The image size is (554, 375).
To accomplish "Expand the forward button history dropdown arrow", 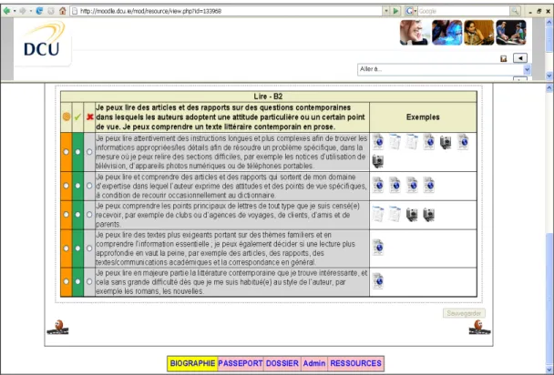I will 31,11.
